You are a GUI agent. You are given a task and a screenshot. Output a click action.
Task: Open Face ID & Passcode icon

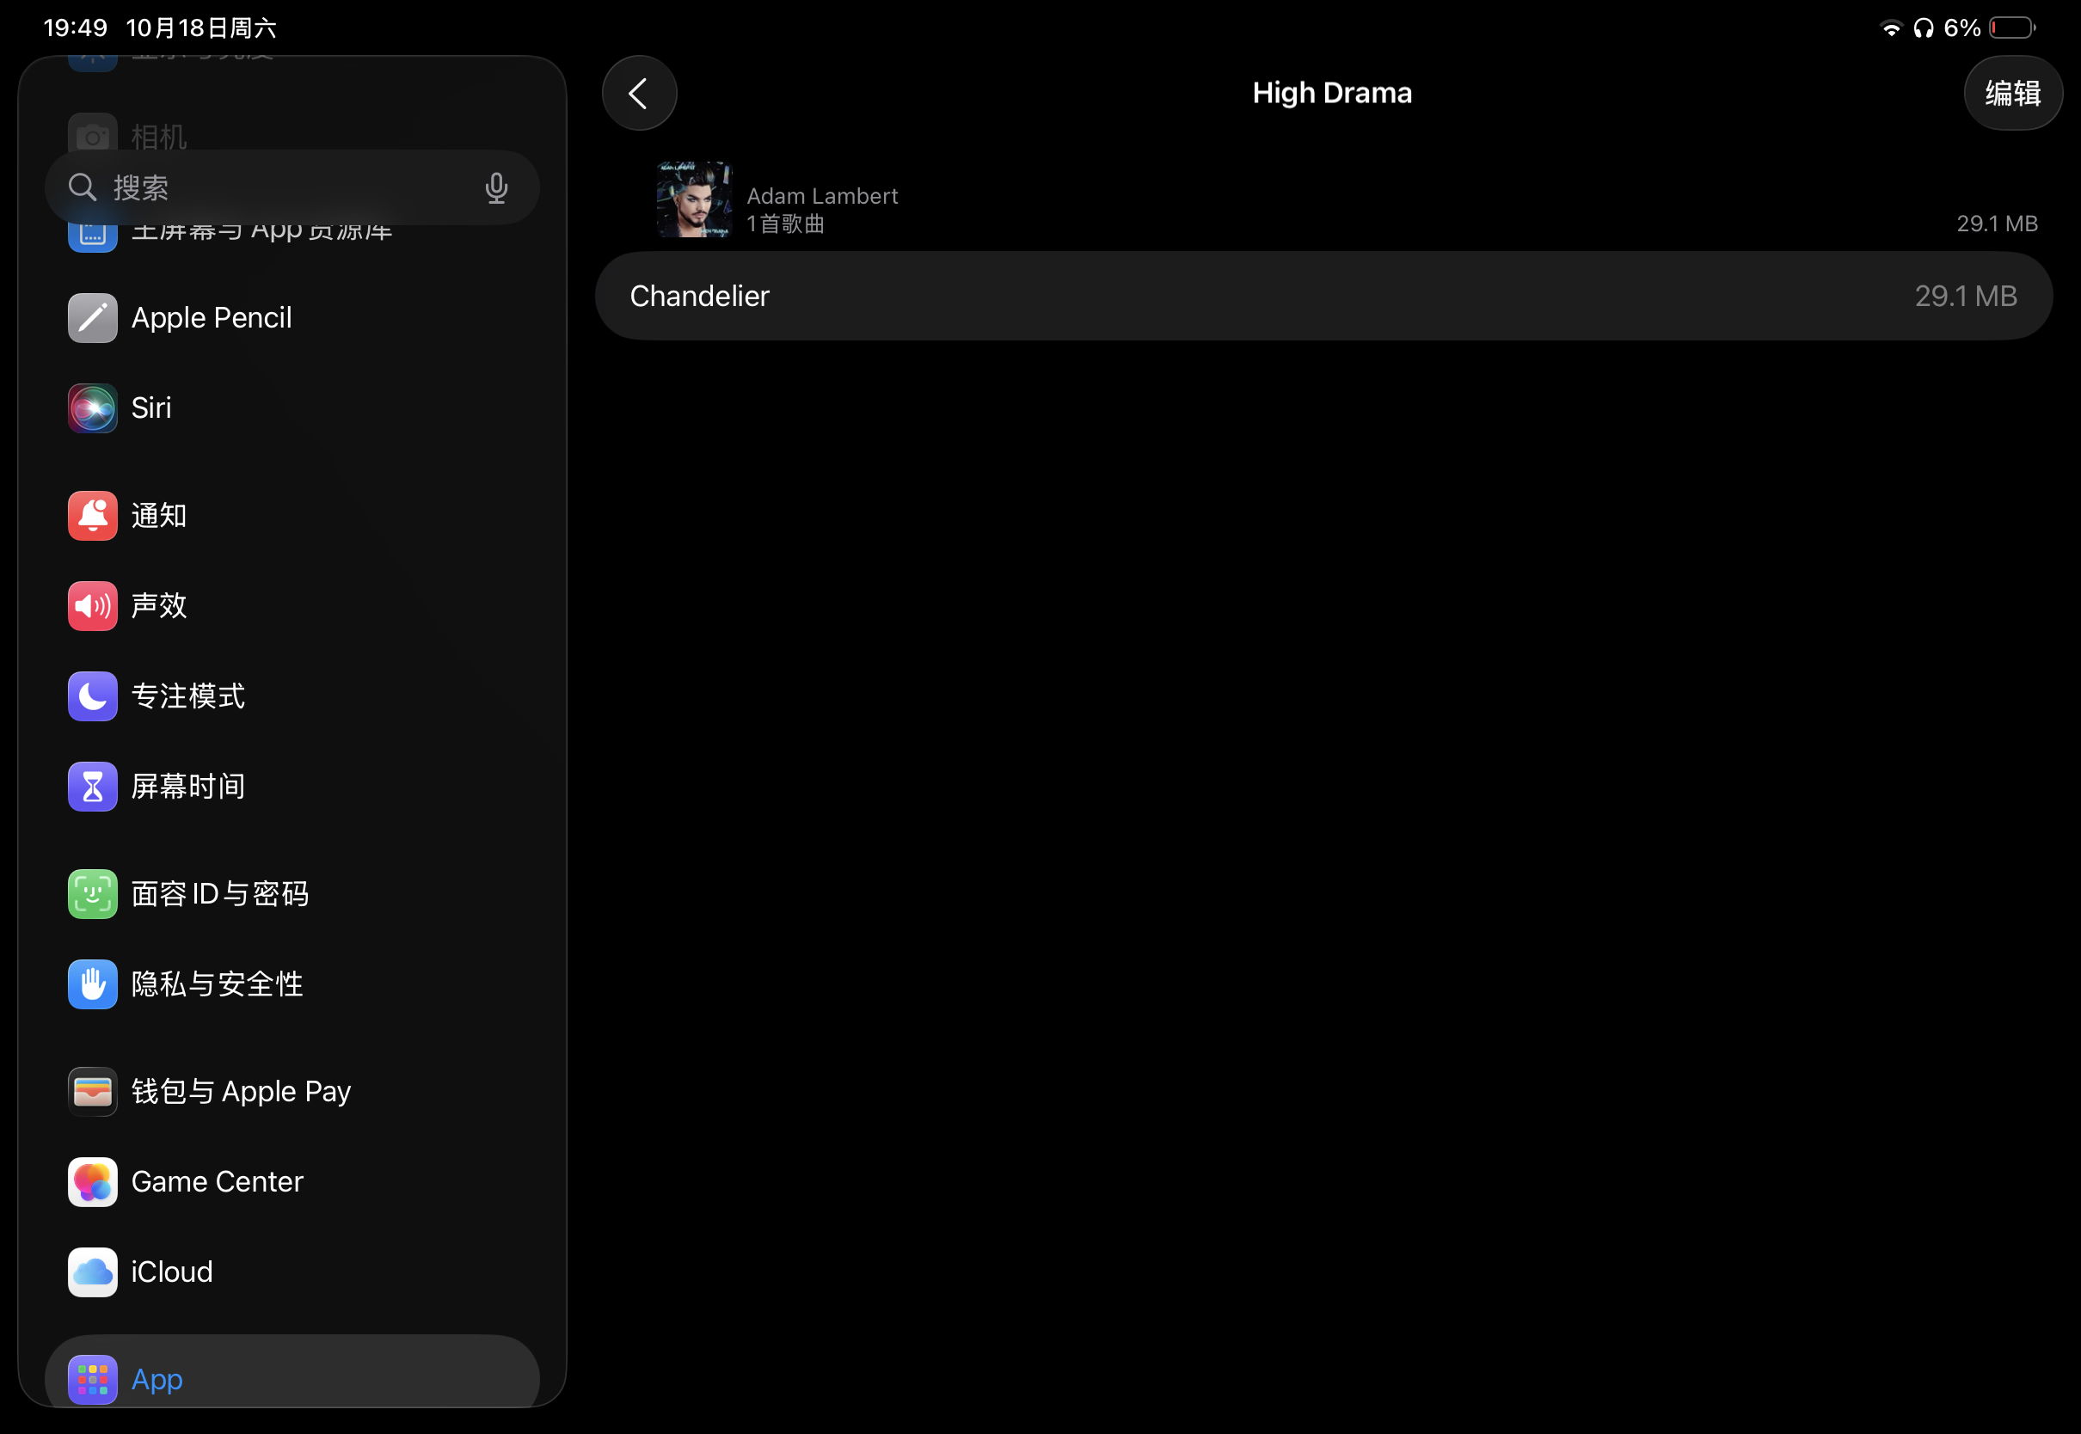93,894
